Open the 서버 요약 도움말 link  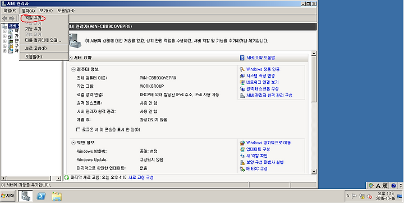261,58
